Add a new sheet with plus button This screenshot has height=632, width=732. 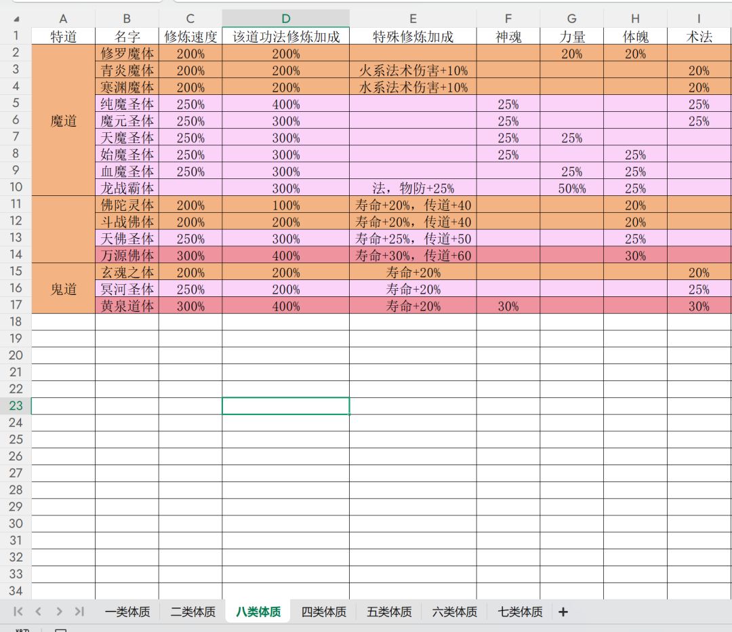point(563,612)
